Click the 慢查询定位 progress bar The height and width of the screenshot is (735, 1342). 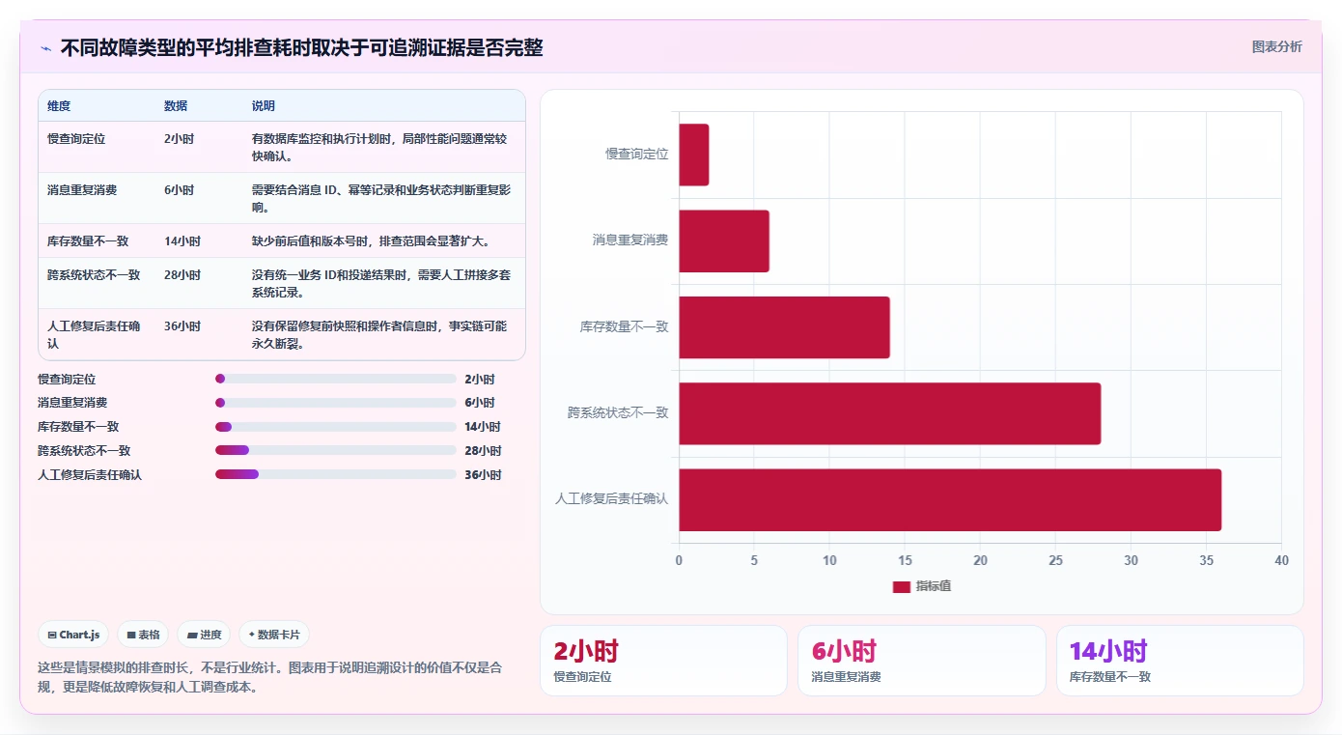point(336,379)
